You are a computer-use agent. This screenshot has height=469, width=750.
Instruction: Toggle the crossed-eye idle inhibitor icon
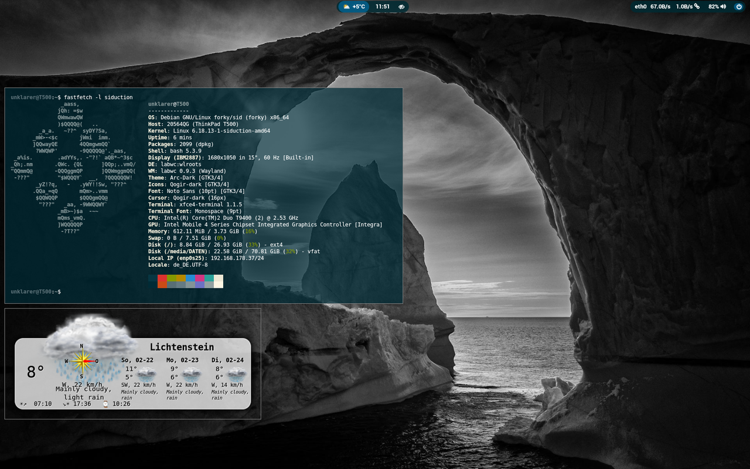click(401, 6)
